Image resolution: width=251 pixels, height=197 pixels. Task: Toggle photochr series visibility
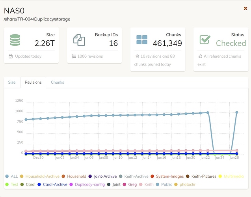(185, 184)
